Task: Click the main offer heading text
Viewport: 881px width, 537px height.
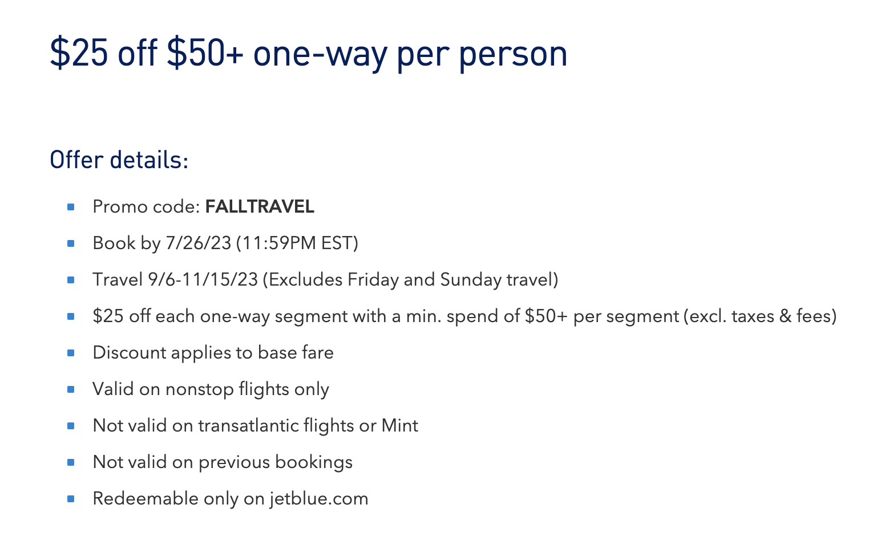Action: (x=309, y=55)
